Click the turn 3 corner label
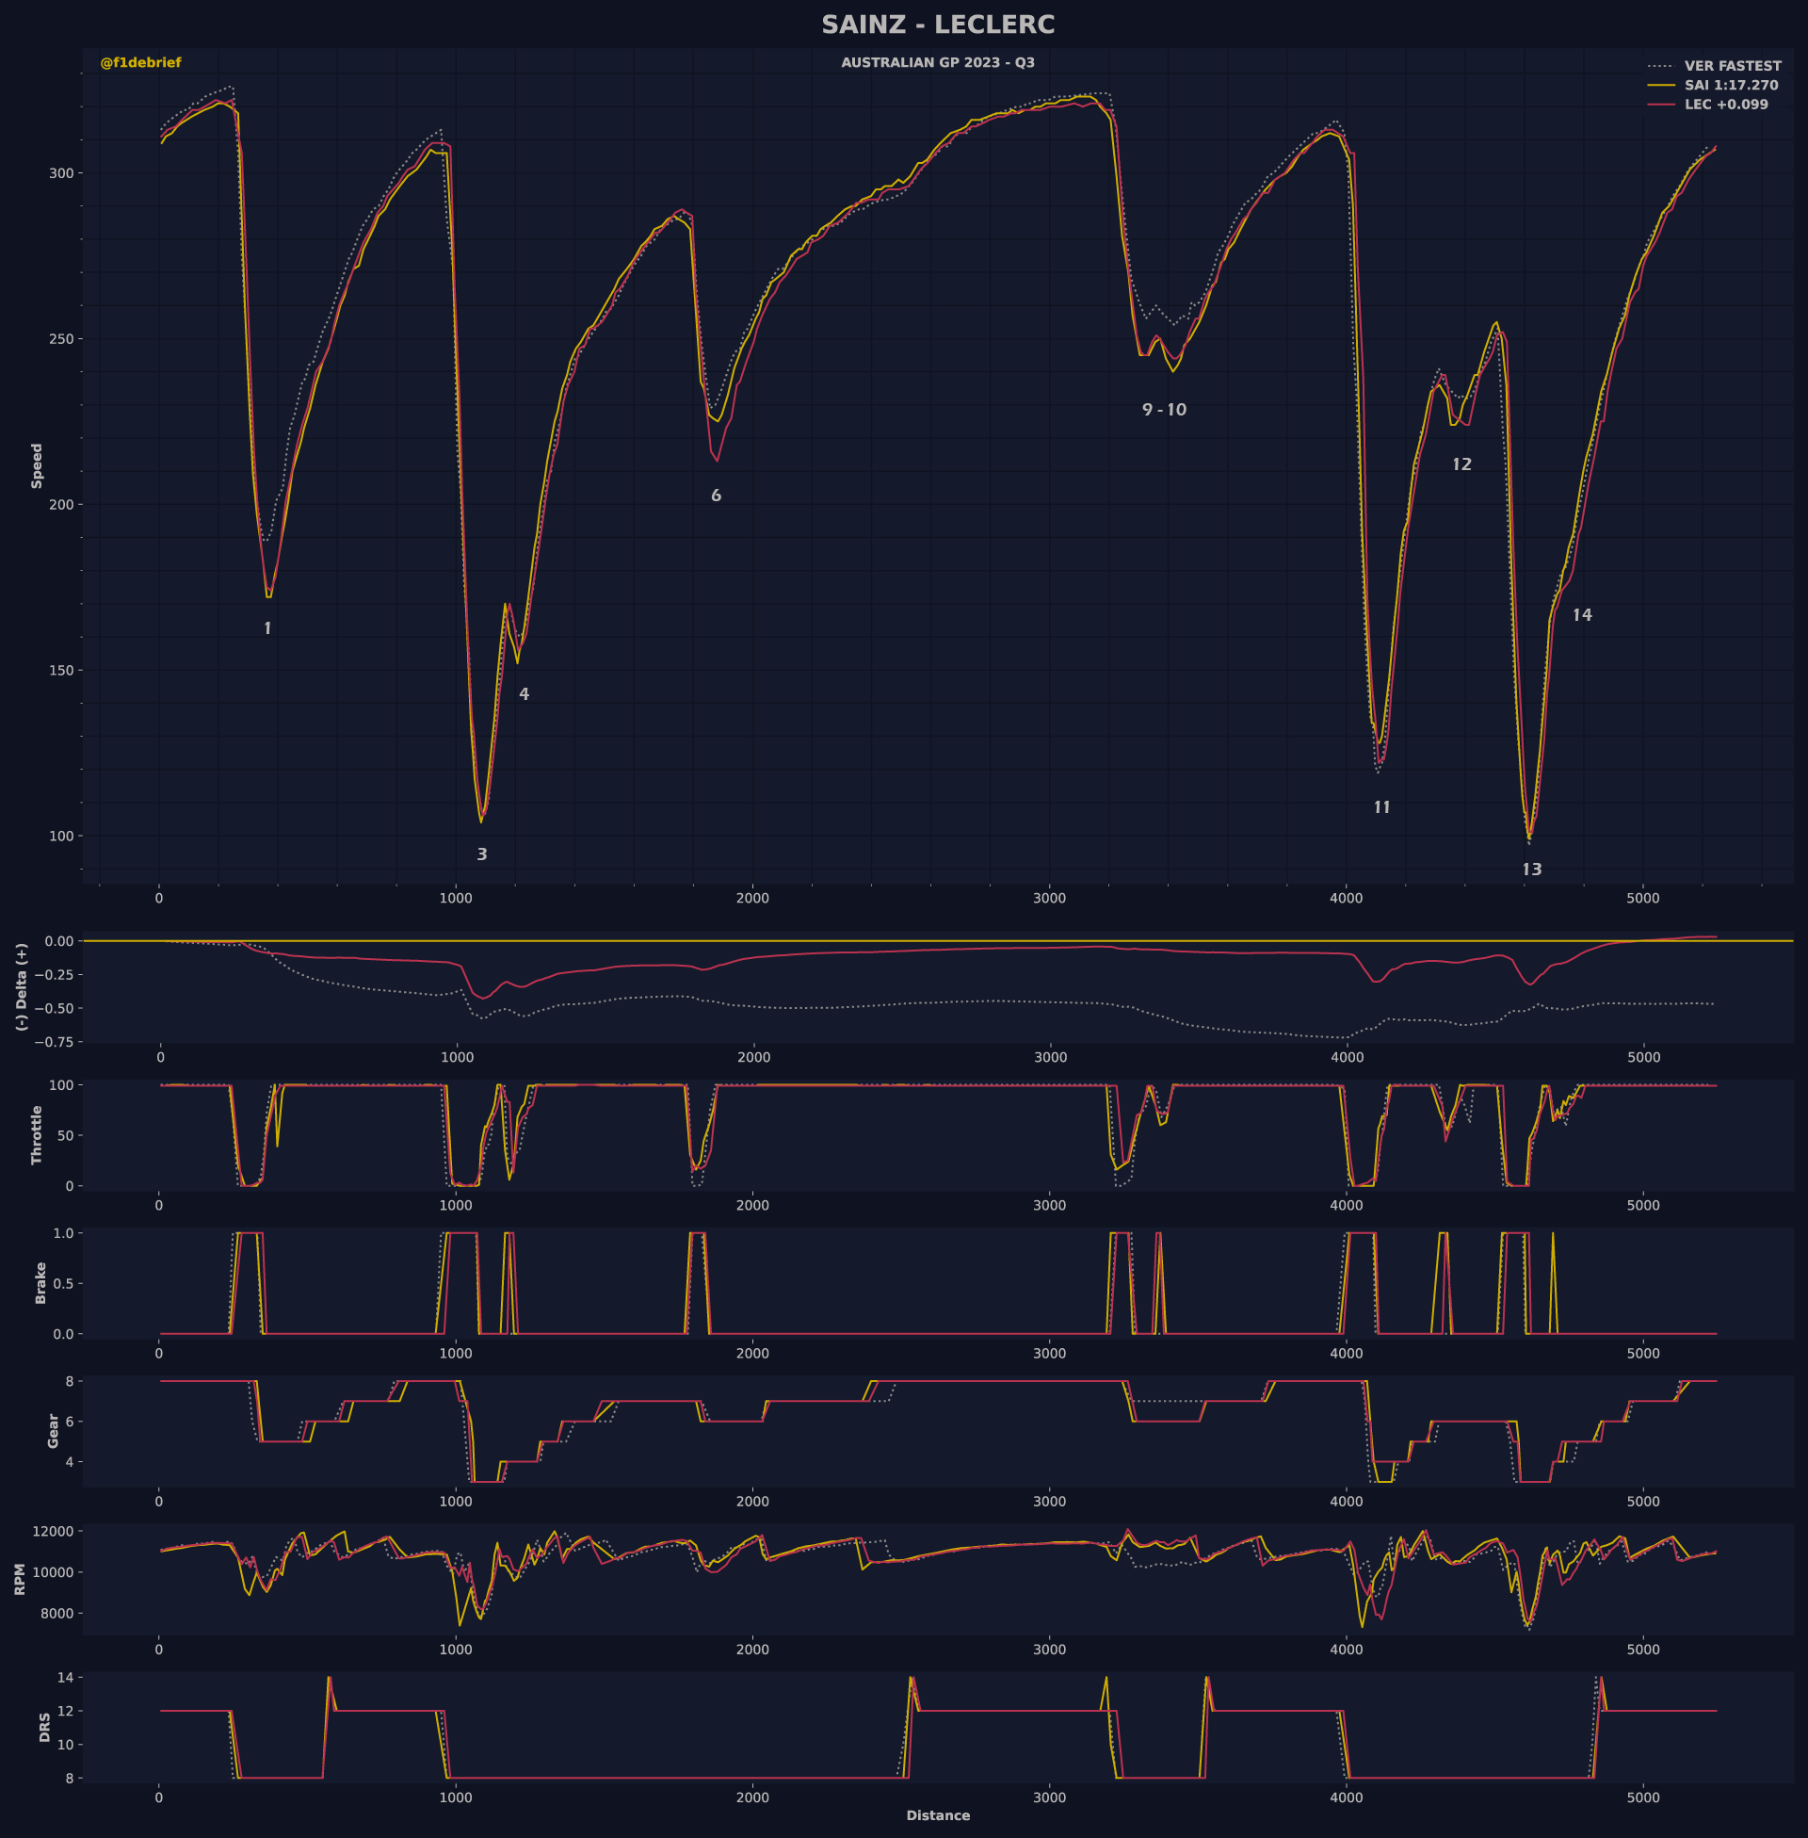1808x1838 pixels. [x=481, y=854]
